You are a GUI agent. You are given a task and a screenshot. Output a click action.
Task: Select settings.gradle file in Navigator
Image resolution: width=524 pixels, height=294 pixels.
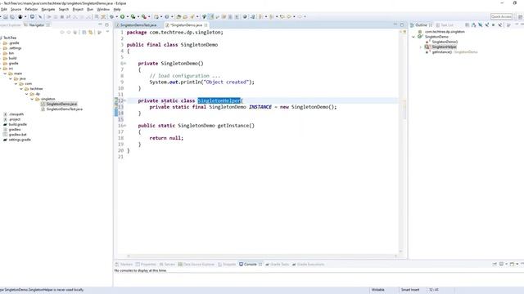click(x=20, y=140)
